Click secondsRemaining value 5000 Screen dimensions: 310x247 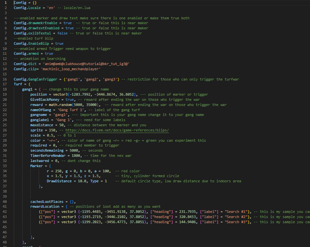(x=74, y=151)
